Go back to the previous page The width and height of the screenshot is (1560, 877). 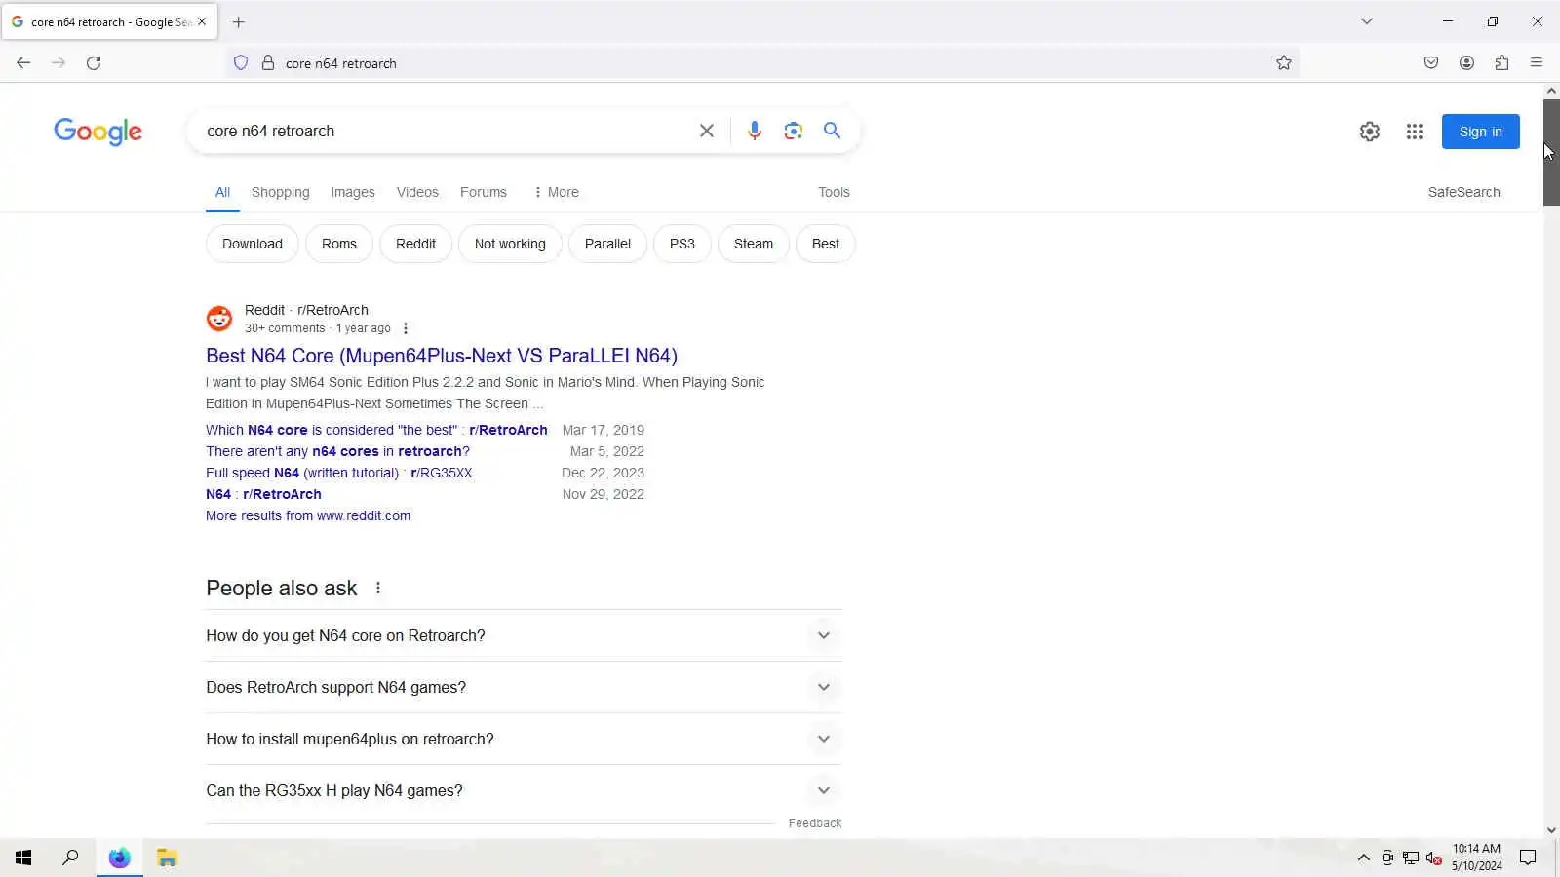coord(23,62)
